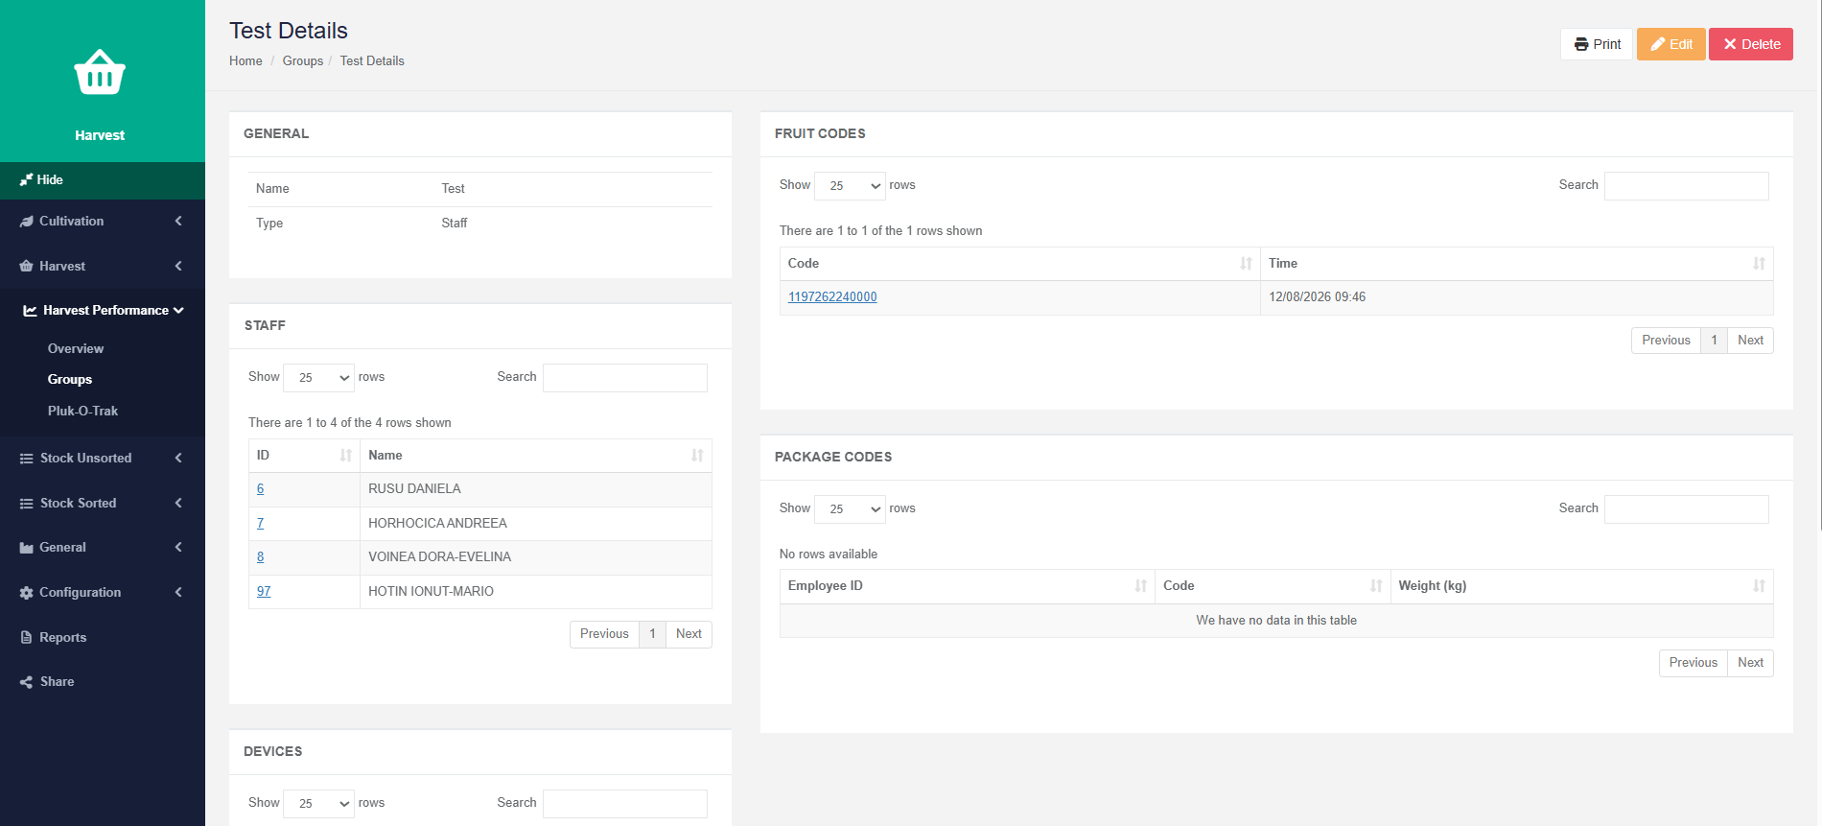Open the Reports menu item

coord(62,637)
